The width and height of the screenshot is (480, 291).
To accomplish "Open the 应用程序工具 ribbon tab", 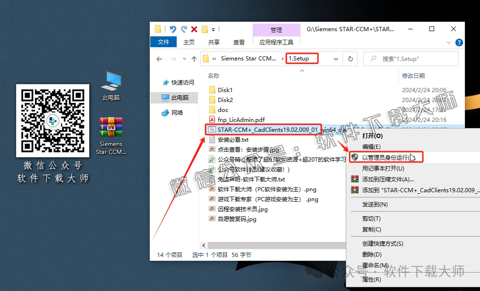I will 276,42.
